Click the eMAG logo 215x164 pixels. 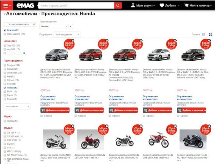point(25,5)
